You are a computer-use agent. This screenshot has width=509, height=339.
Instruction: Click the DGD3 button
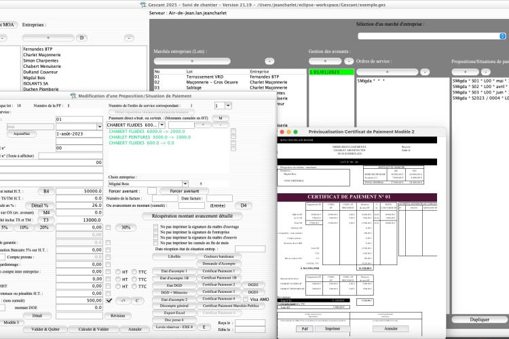click(253, 292)
